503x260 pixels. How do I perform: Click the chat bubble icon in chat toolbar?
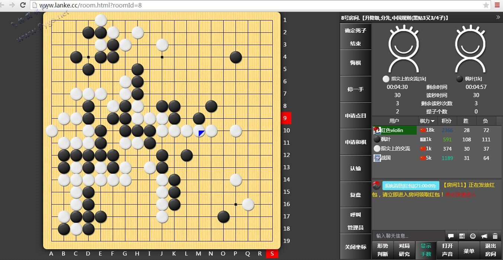tap(451, 236)
